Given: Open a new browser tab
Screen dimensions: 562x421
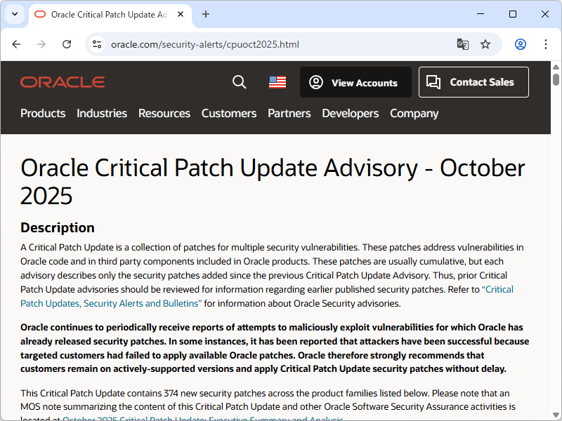Looking at the screenshot, I should [204, 14].
